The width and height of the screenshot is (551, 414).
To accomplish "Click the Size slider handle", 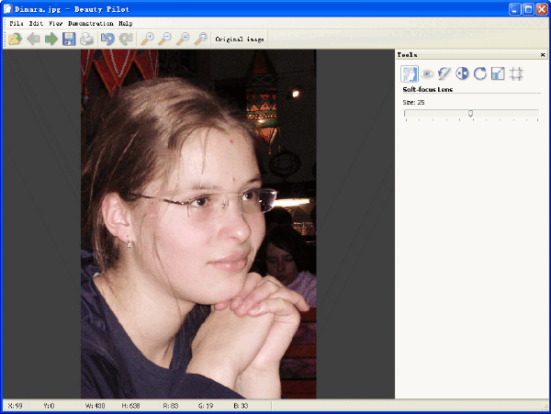I will [471, 114].
